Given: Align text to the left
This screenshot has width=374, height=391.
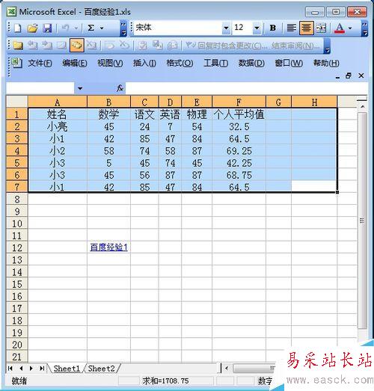Looking at the screenshot, I should click(x=291, y=28).
